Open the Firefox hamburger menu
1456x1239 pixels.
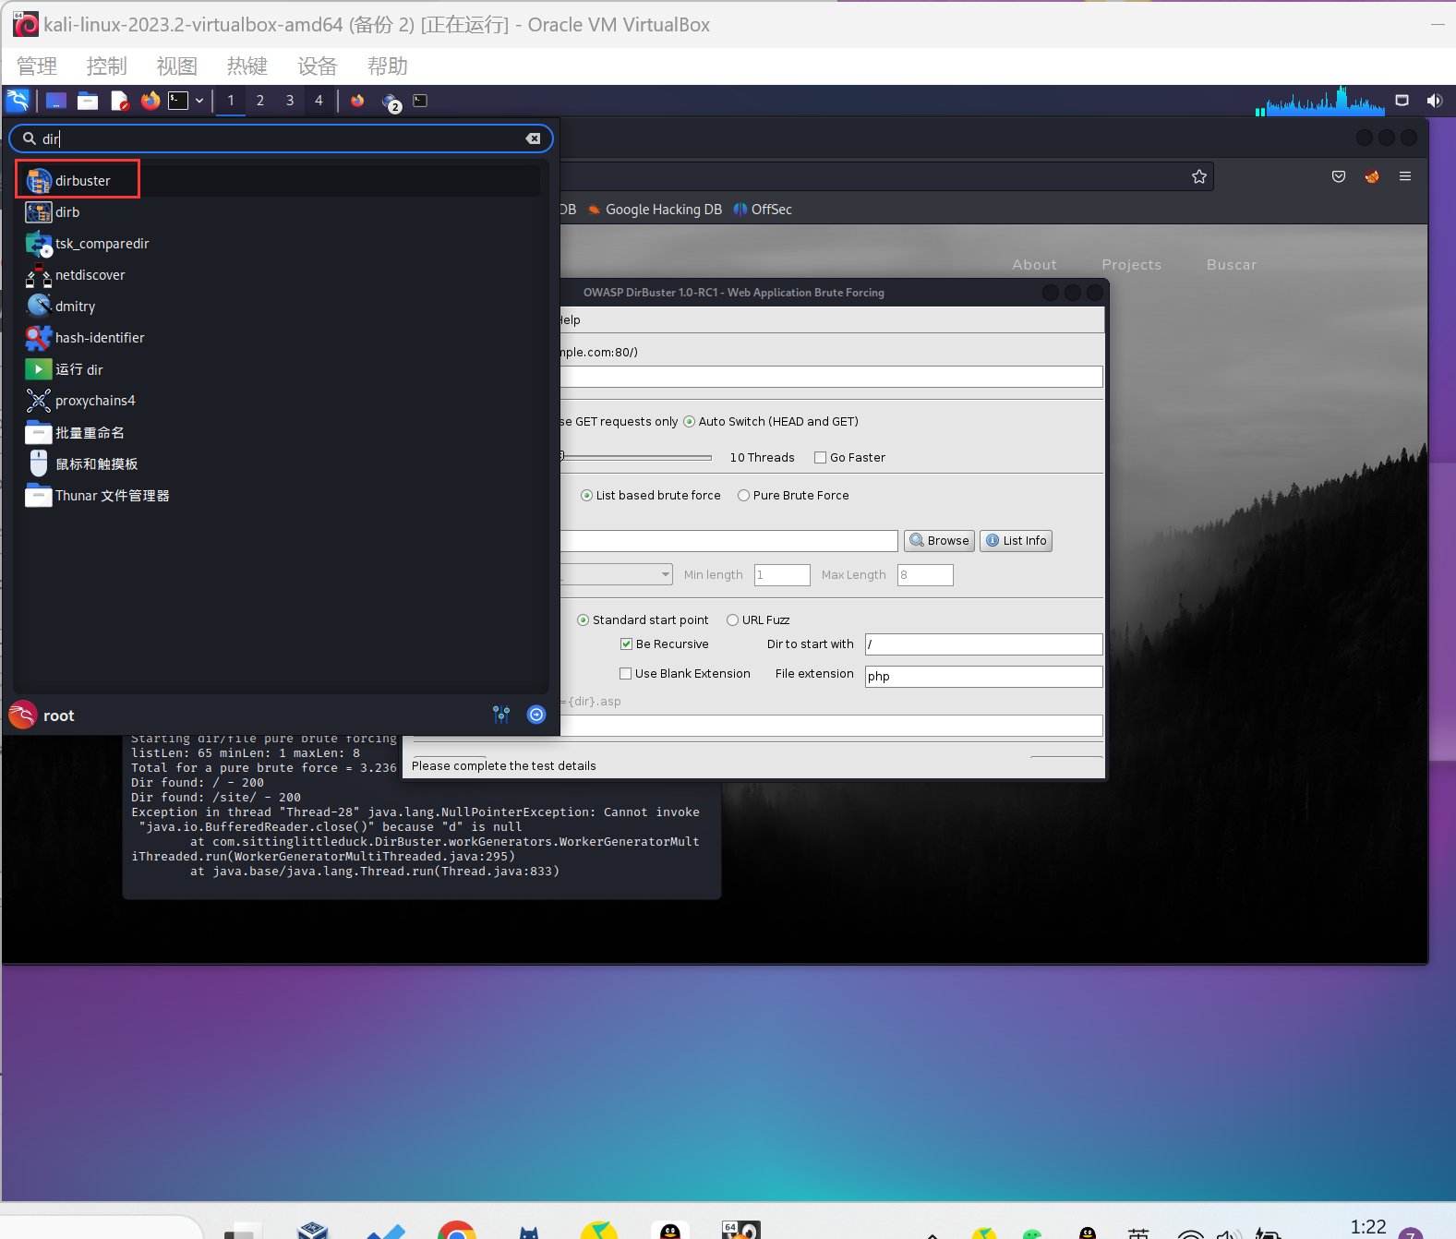[x=1405, y=176]
